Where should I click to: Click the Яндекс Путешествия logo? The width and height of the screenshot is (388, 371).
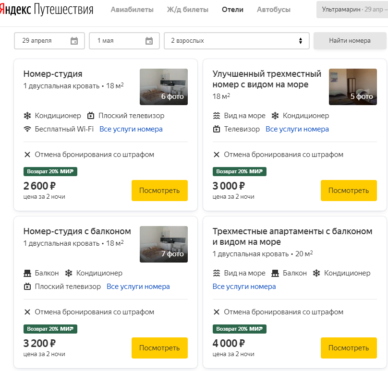[x=47, y=10]
